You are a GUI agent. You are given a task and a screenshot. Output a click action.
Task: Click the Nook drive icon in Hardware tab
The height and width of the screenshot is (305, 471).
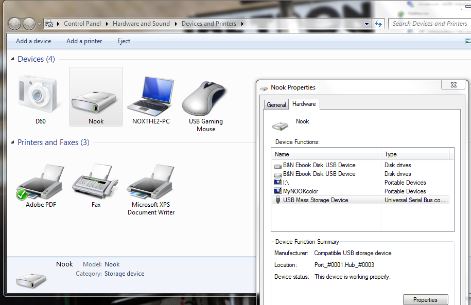[x=280, y=126]
